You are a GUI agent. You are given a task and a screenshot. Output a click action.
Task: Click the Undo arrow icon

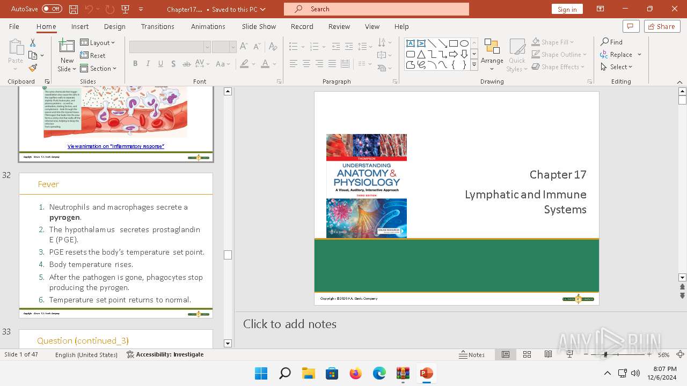[89, 9]
